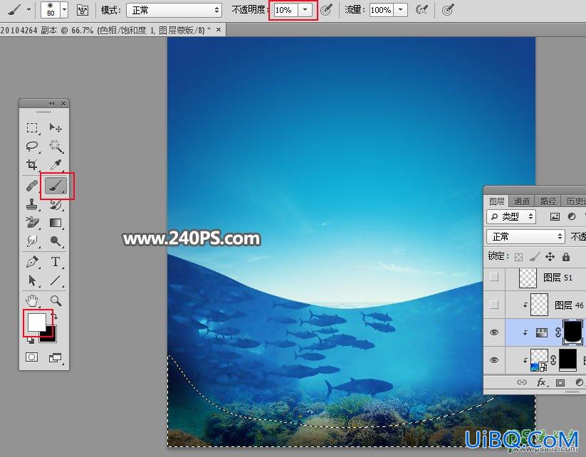
Task: Hide the hue/saturation adjustment layer
Action: click(x=494, y=332)
